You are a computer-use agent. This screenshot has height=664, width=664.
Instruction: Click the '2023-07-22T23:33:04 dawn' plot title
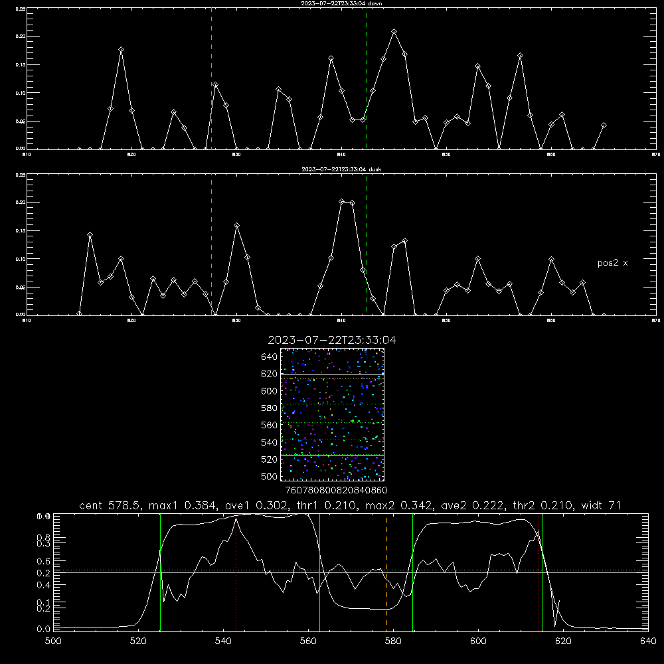click(x=341, y=3)
